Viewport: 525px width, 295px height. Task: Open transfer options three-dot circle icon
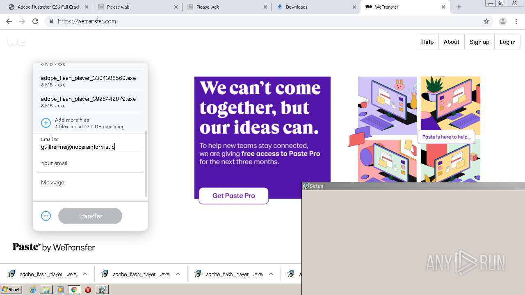[x=46, y=216]
